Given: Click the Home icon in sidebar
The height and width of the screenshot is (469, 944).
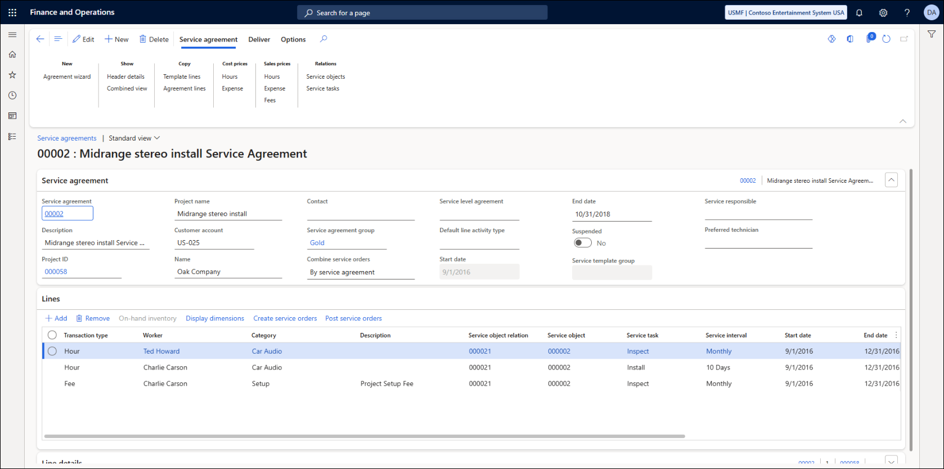Looking at the screenshot, I should [12, 55].
